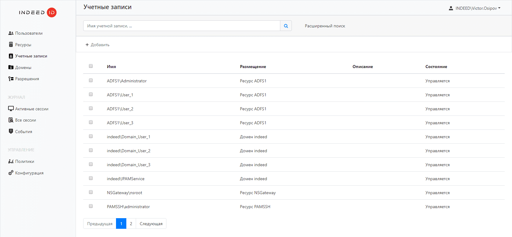
Task: Click the Domains icon in sidebar
Action: tap(11, 67)
